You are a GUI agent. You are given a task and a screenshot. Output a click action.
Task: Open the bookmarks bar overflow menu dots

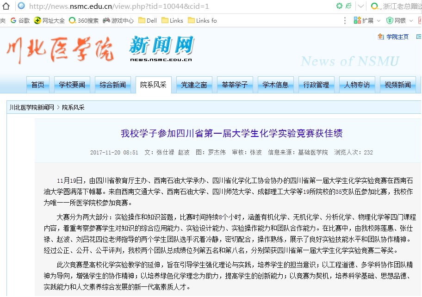tap(345, 20)
